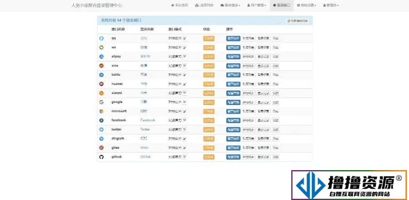Edit the 接口模式 of the alipay row
Viewport: 409px width, 200px height.
click(x=185, y=57)
